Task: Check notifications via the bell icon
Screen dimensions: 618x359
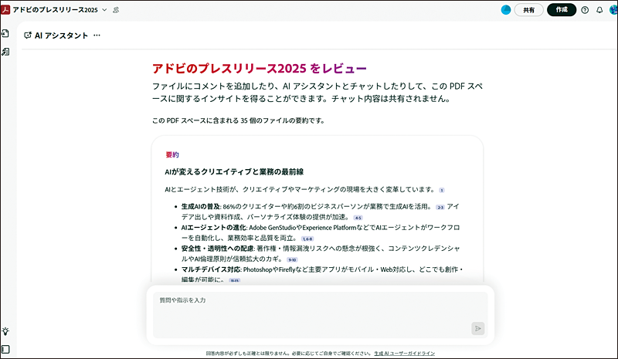Action: pyautogui.click(x=599, y=10)
